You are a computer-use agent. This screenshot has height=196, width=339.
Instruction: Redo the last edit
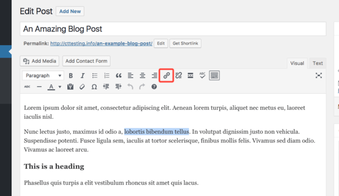tap(142, 87)
